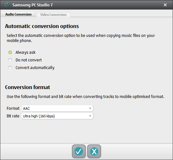This screenshot has width=173, height=160.
Task: Confirm settings with the green checkmark button
Action: 79,151
